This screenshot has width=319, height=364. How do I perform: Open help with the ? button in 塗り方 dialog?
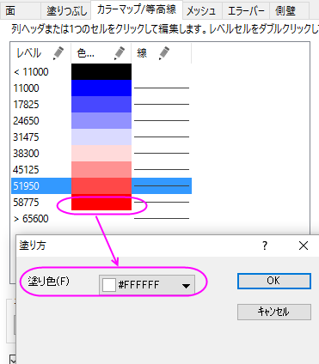click(x=265, y=246)
